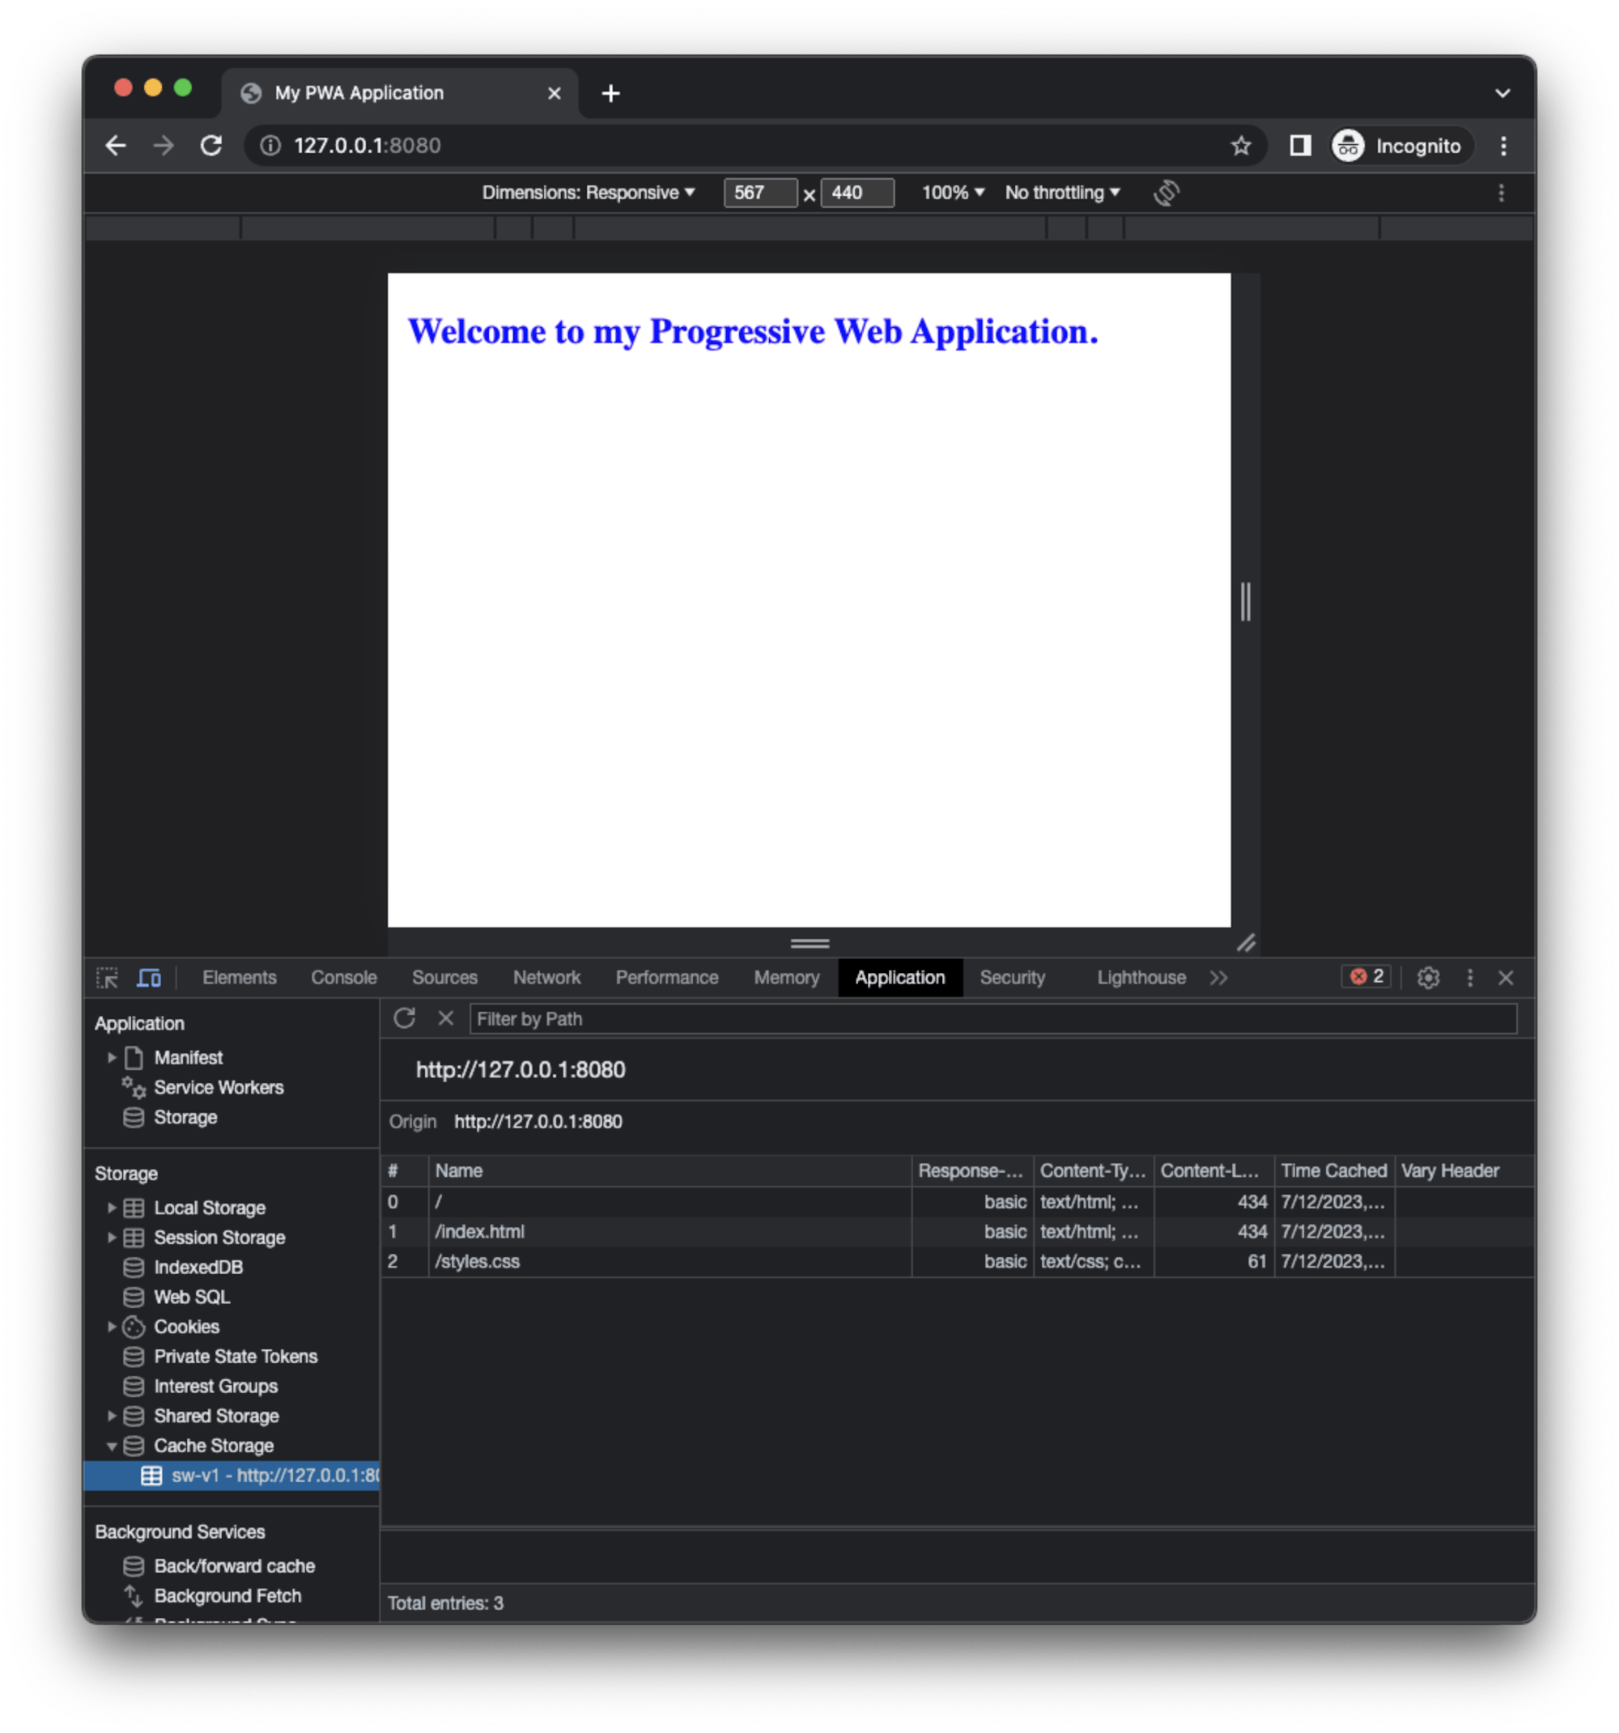
Task: Reload the page in the browser
Action: pos(211,146)
